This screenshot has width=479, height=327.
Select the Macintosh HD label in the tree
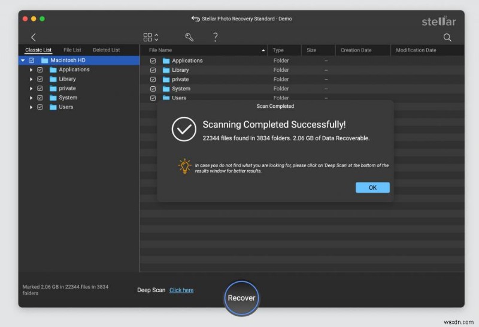point(68,60)
